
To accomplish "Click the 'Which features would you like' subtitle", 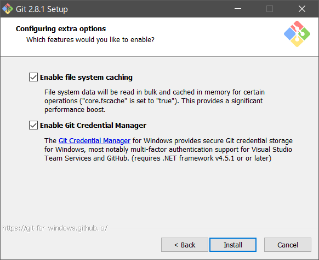I will (90, 39).
